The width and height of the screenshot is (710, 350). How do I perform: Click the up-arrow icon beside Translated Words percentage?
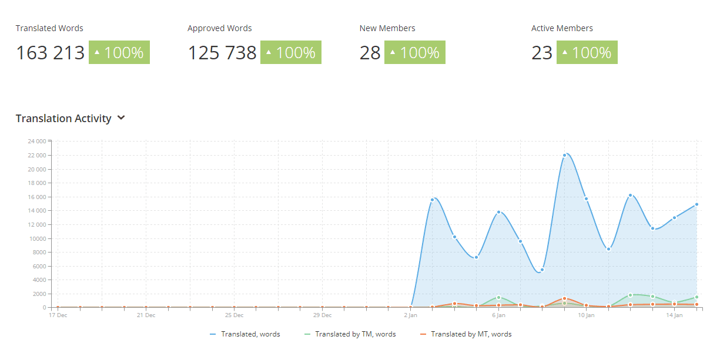point(97,52)
